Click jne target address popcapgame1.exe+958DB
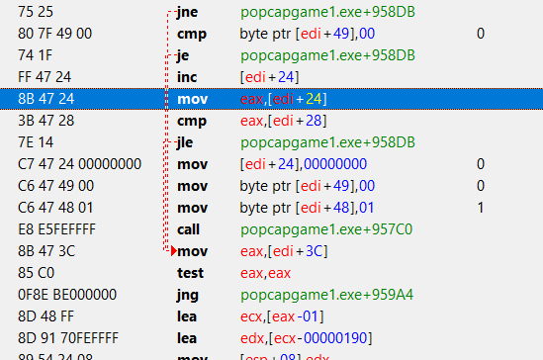 pyautogui.click(x=327, y=12)
